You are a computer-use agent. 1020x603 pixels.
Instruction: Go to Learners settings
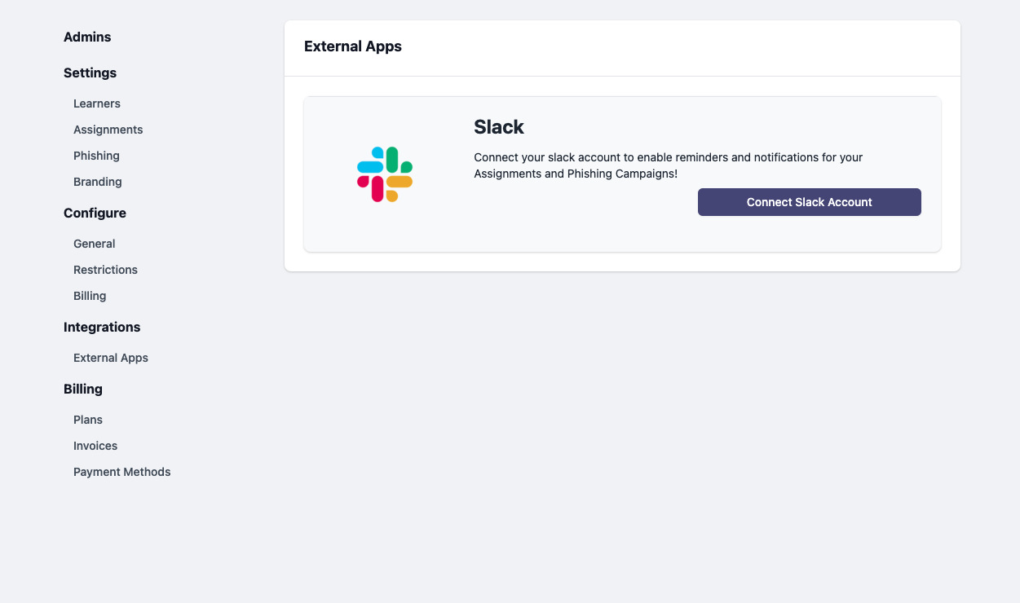pos(97,103)
